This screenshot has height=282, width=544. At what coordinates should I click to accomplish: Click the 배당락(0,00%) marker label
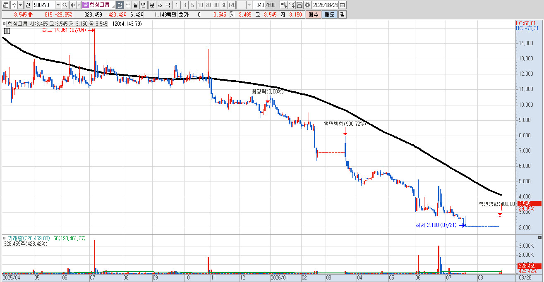267,91
